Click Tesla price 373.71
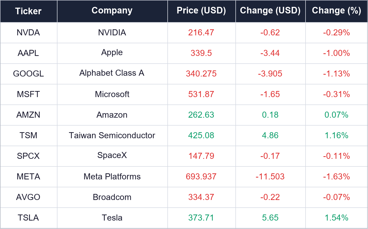 (201, 218)
